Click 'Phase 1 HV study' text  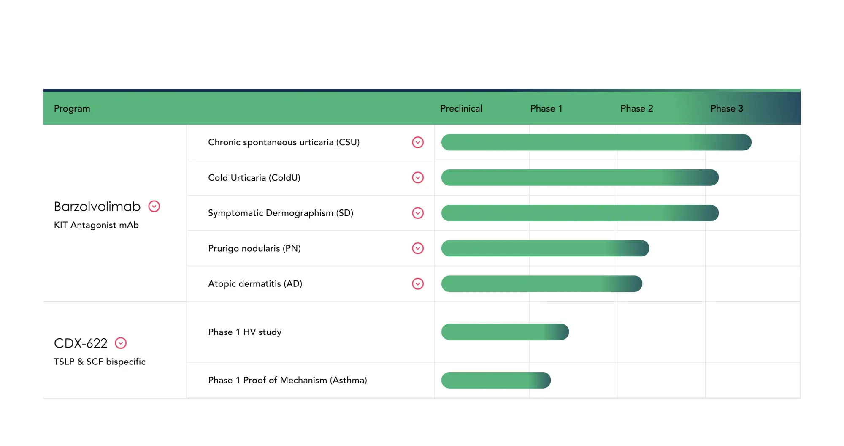245,332
